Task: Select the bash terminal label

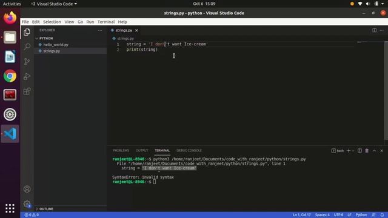Action: coord(338,151)
